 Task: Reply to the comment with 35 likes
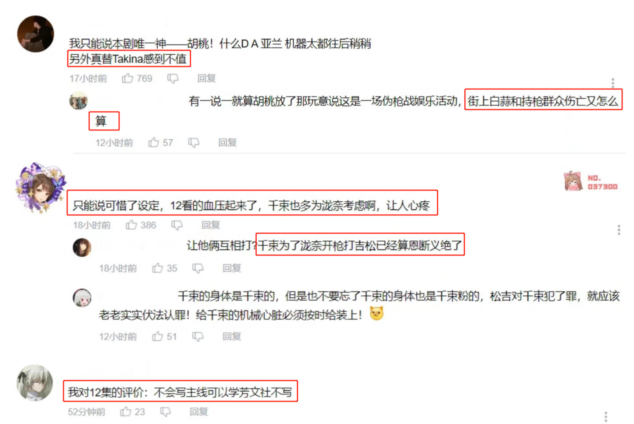(x=232, y=268)
